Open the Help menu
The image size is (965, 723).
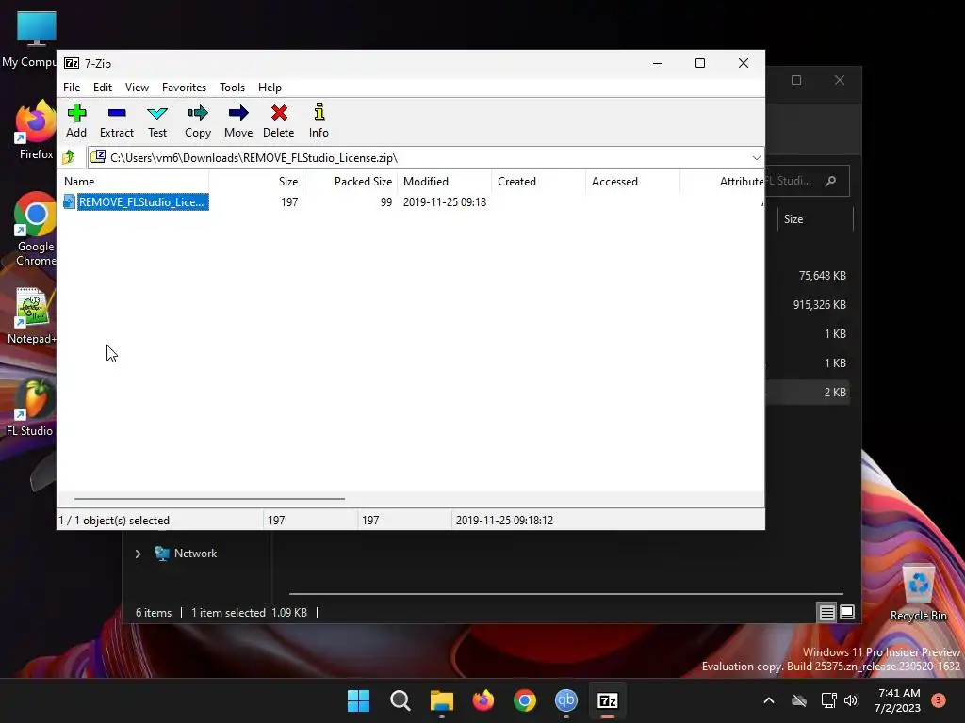click(270, 88)
